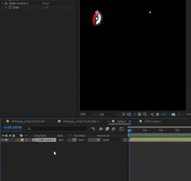
Task: Expand COIN Comp 1 layer properties
Action: pos(18,140)
